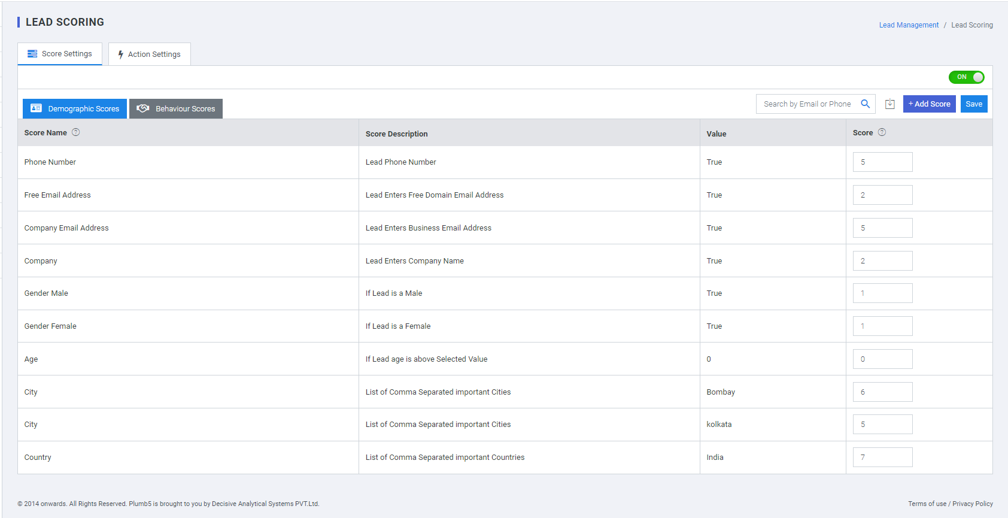
Task: Select the Demographic Scores tab
Action: 75,108
